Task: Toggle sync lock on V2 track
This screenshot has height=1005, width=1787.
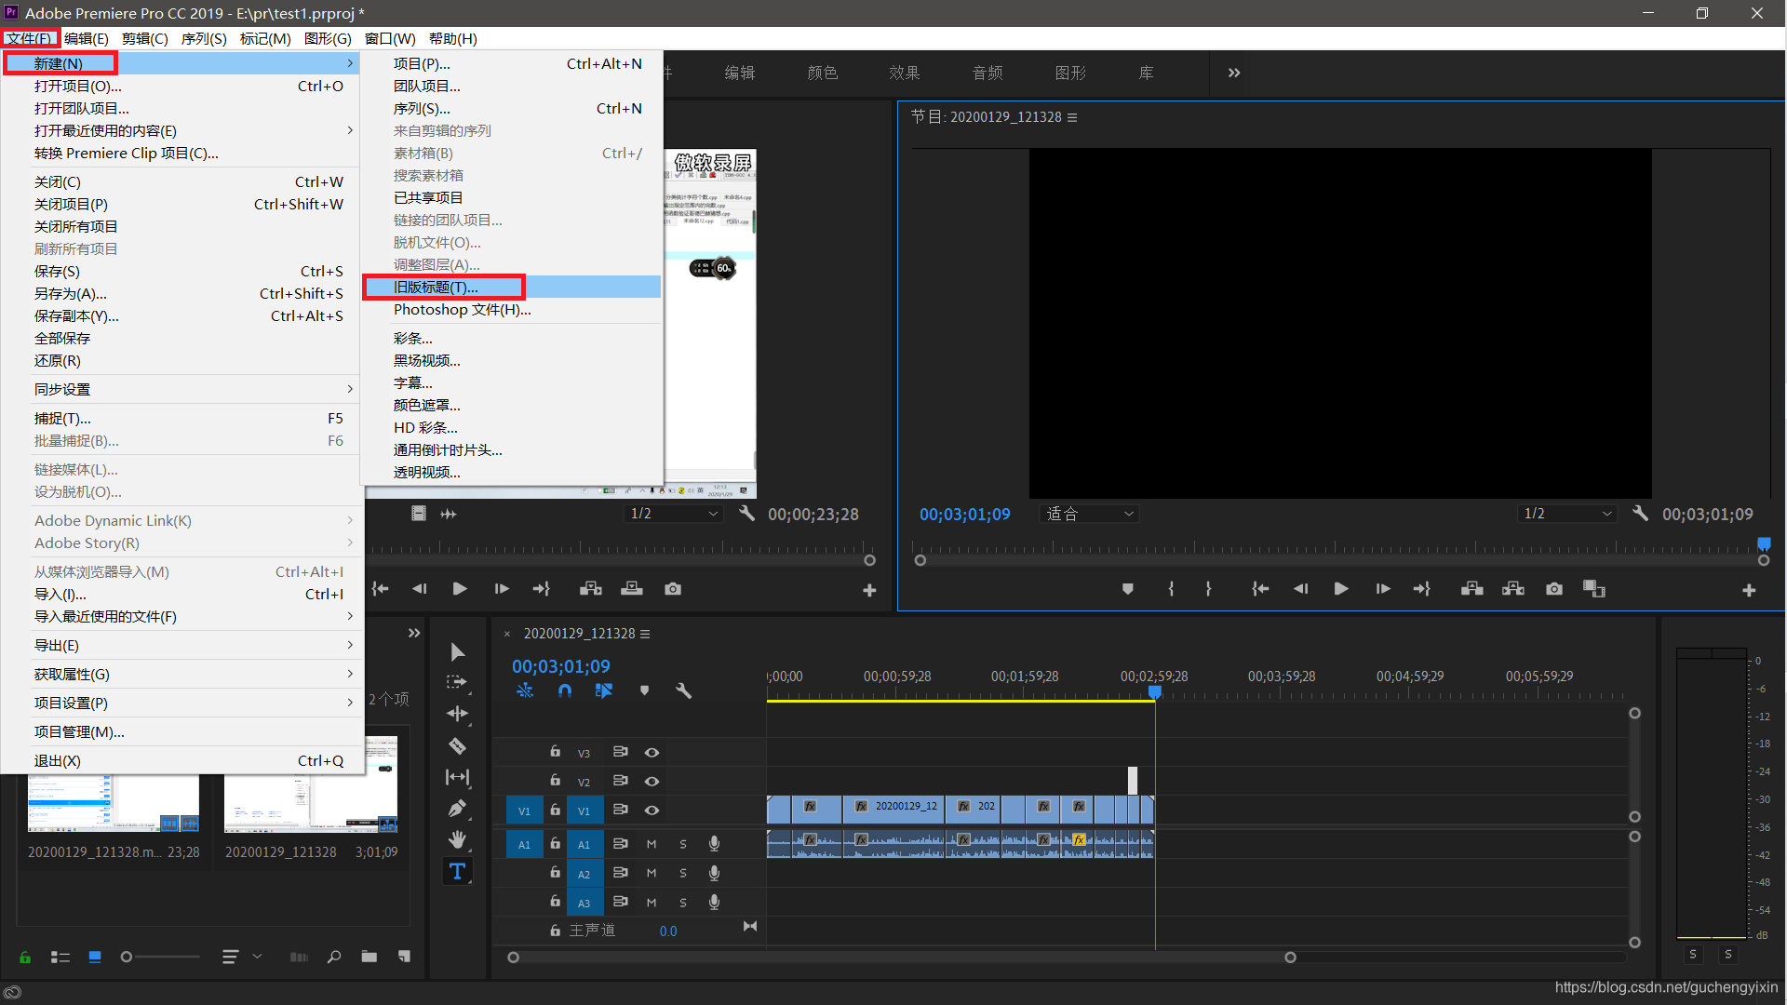Action: (x=620, y=781)
